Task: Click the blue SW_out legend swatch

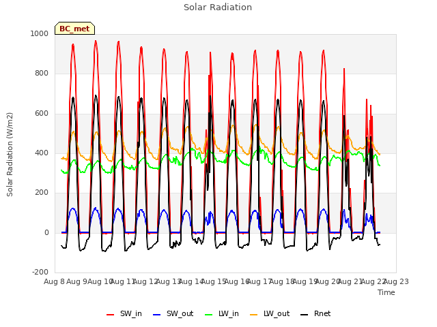Action: [157, 315]
